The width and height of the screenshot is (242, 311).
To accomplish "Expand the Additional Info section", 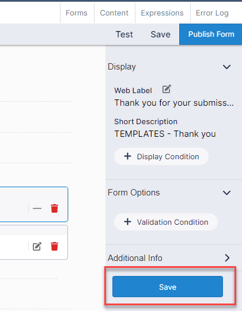I will pyautogui.click(x=227, y=258).
